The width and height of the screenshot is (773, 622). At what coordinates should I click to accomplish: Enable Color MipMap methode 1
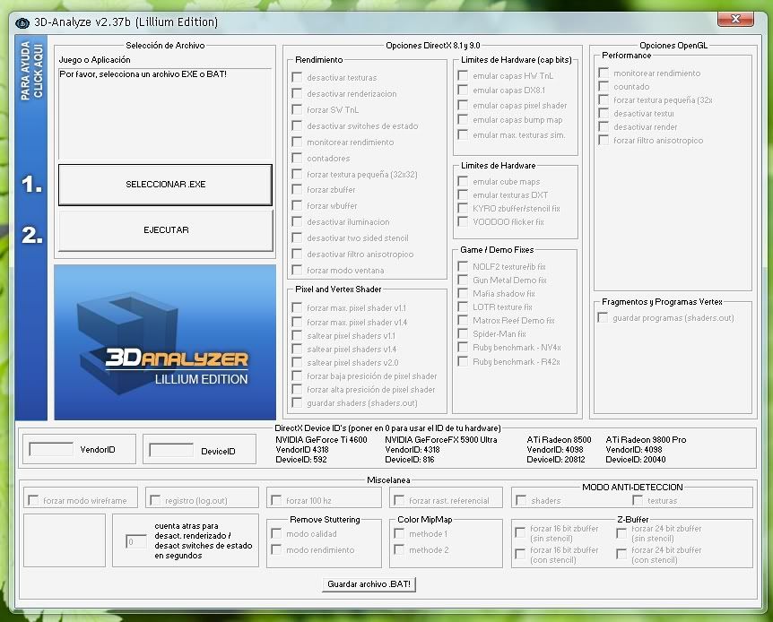[x=399, y=533]
